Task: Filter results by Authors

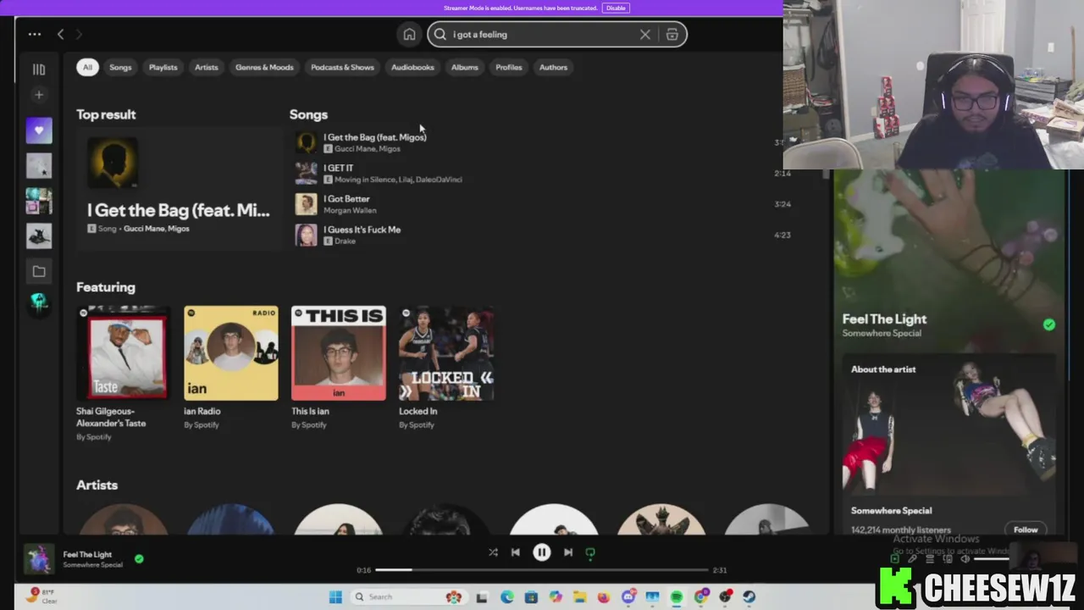Action: click(554, 67)
